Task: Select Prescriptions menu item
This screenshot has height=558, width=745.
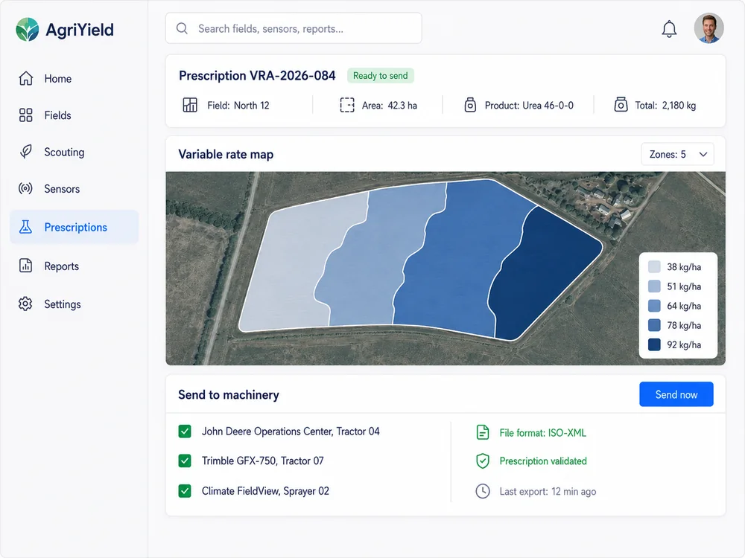Action: [x=74, y=227]
